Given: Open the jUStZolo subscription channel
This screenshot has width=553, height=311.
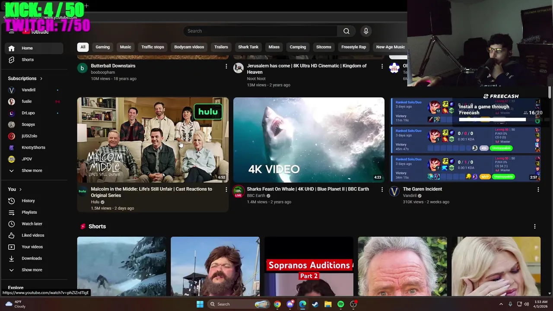Looking at the screenshot, I should 34,136.
